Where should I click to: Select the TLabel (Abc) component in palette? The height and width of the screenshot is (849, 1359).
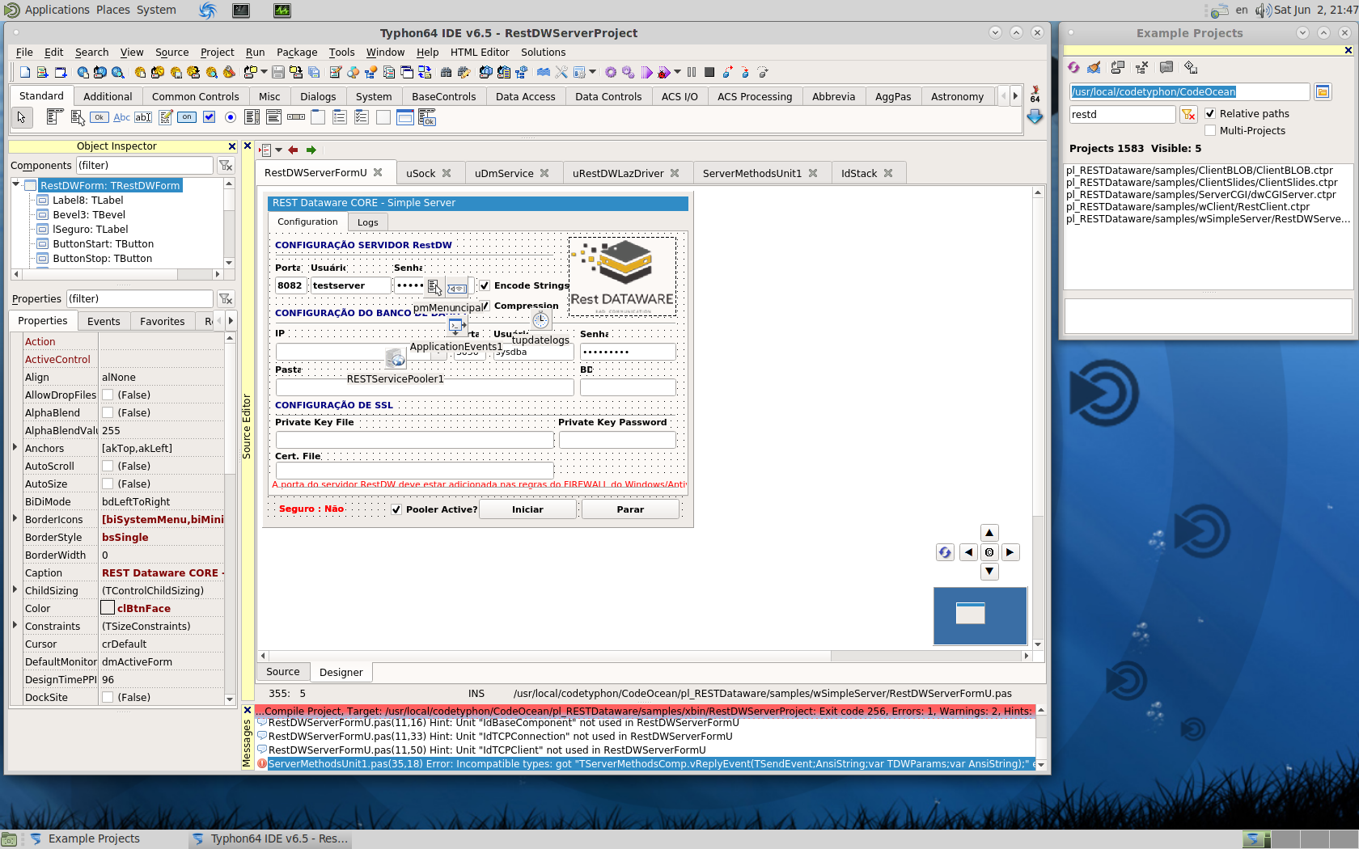[121, 117]
